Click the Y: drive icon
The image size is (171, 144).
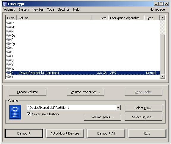coord(9,77)
